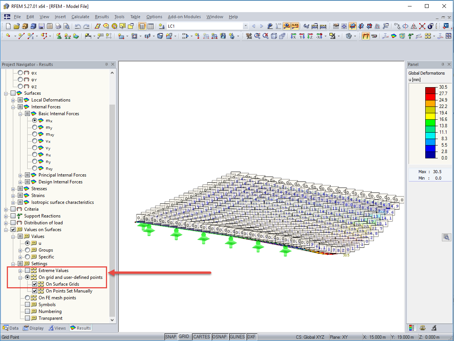The image size is (454, 341).
Task: Select the vx radio button
Action: [35, 141]
